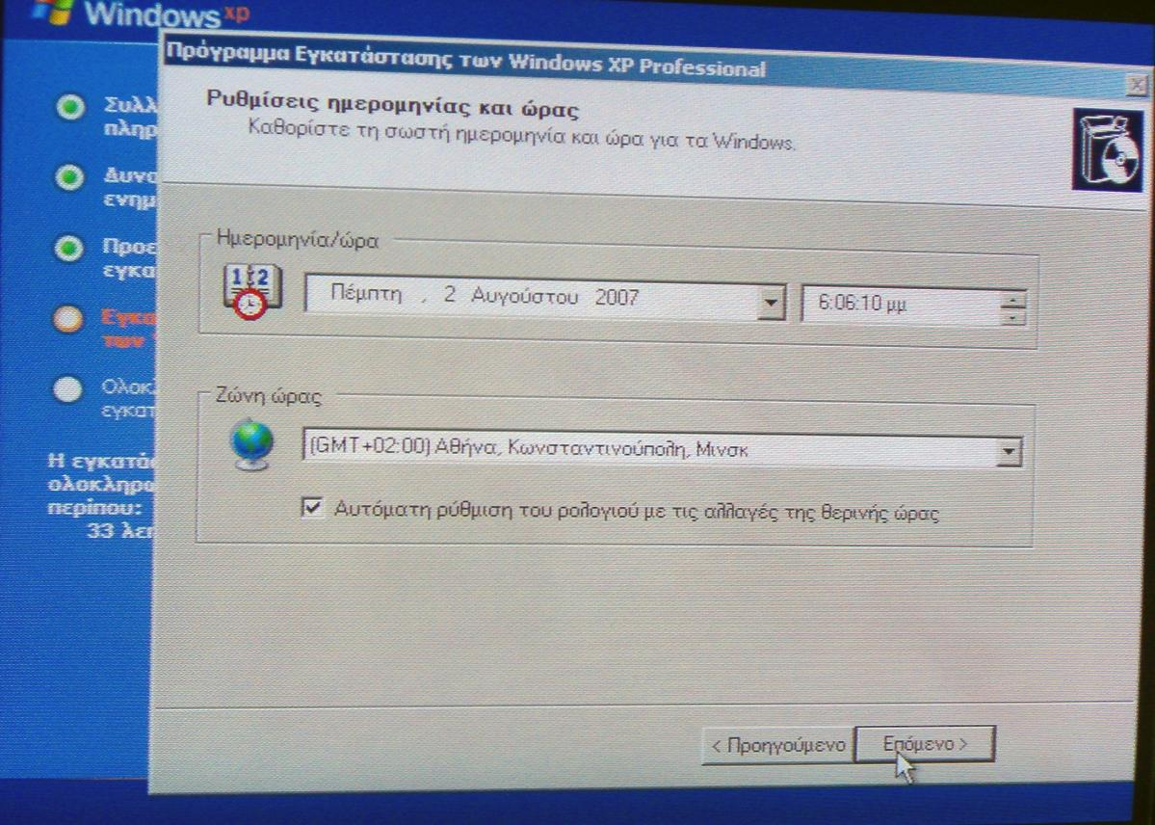Image resolution: width=1155 pixels, height=825 pixels.
Task: Click the calendar and clock icon
Action: pyautogui.click(x=251, y=290)
